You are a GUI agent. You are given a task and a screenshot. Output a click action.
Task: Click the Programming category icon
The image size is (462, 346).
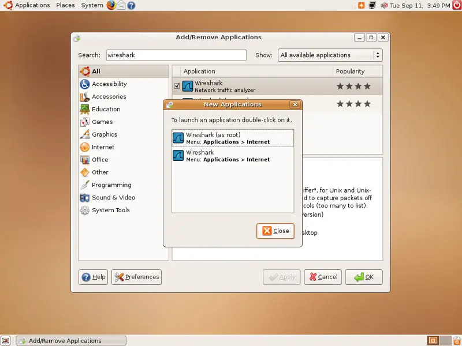pos(85,185)
